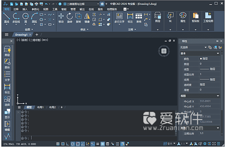Activate the Move (移动) tool
The height and width of the screenshot is (148, 226).
click(x=61, y=18)
